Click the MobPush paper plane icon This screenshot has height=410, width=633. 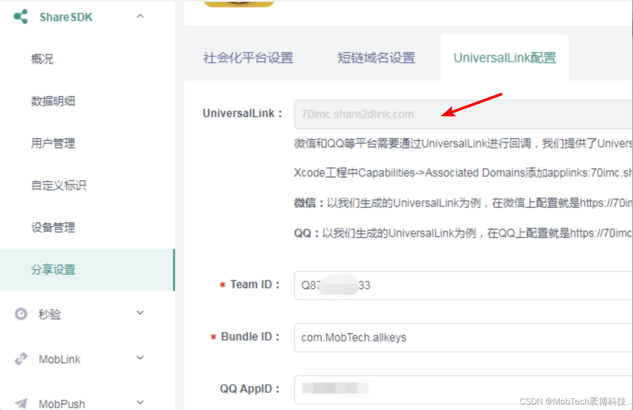(x=21, y=403)
